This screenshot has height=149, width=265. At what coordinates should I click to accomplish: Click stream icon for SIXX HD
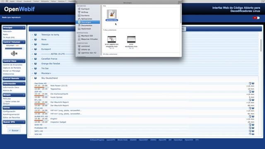[253, 125]
